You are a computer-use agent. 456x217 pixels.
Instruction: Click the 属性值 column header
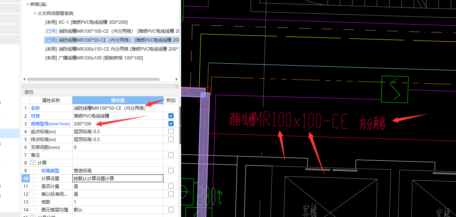click(118, 100)
